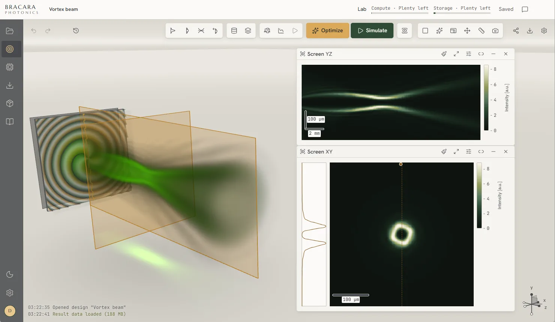Take a snapshot with camera icon

[495, 31]
